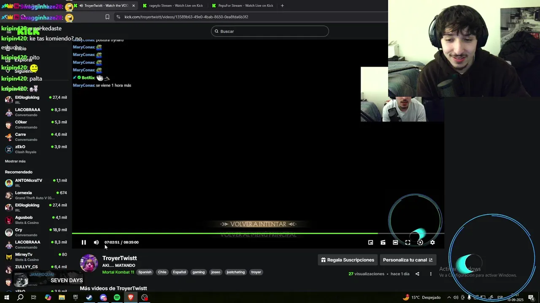The image size is (540, 303).
Task: Create a clip with the clapperboard icon
Action: [x=383, y=242]
